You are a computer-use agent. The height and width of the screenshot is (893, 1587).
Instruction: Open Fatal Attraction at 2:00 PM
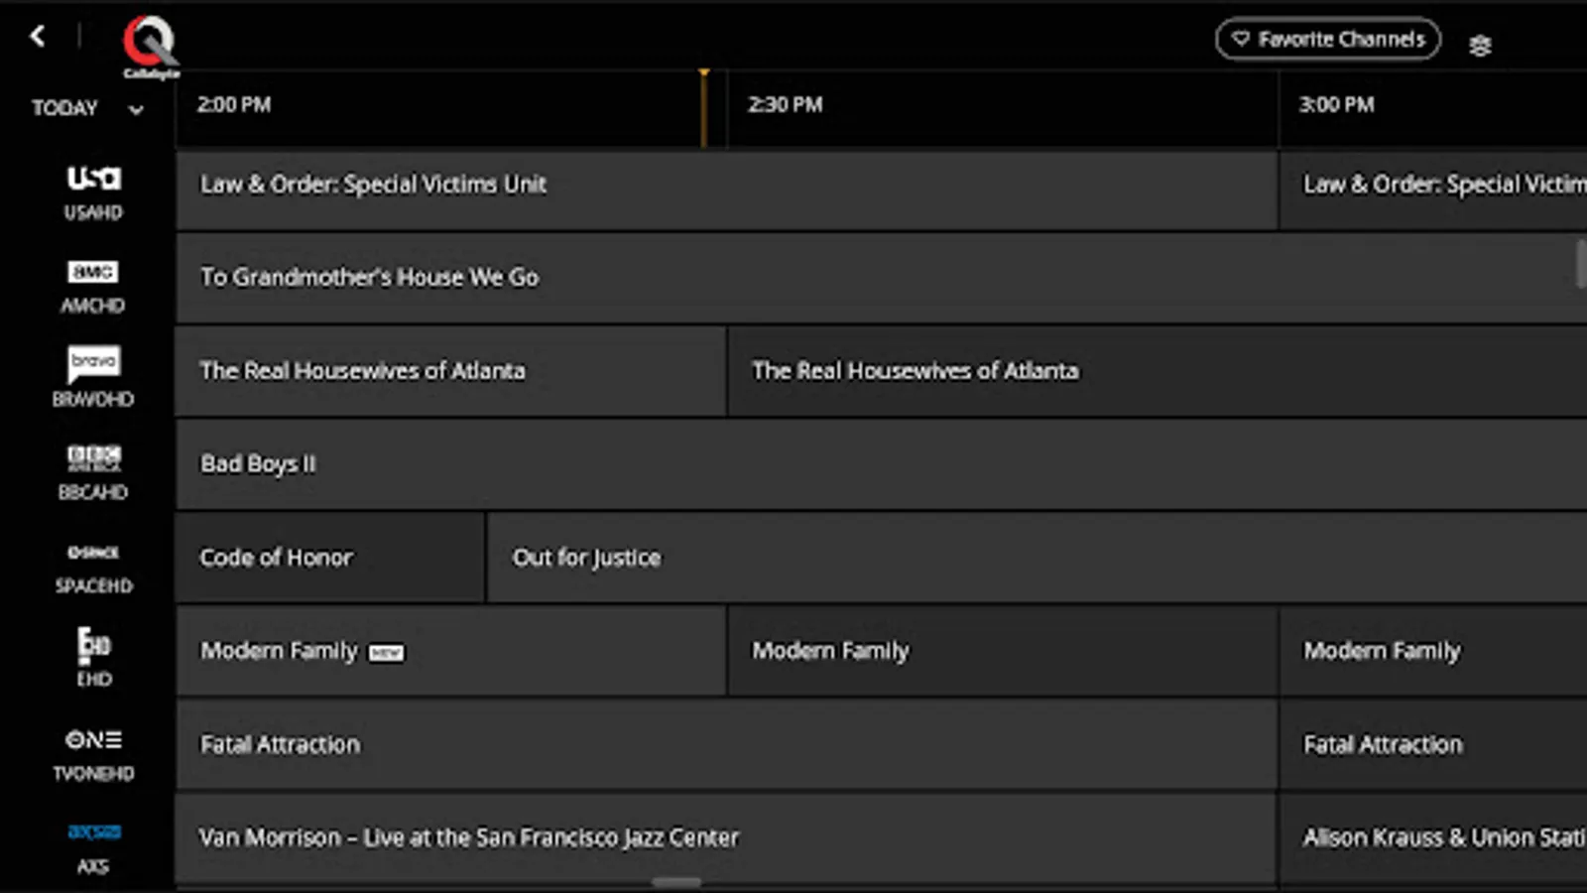click(x=726, y=744)
